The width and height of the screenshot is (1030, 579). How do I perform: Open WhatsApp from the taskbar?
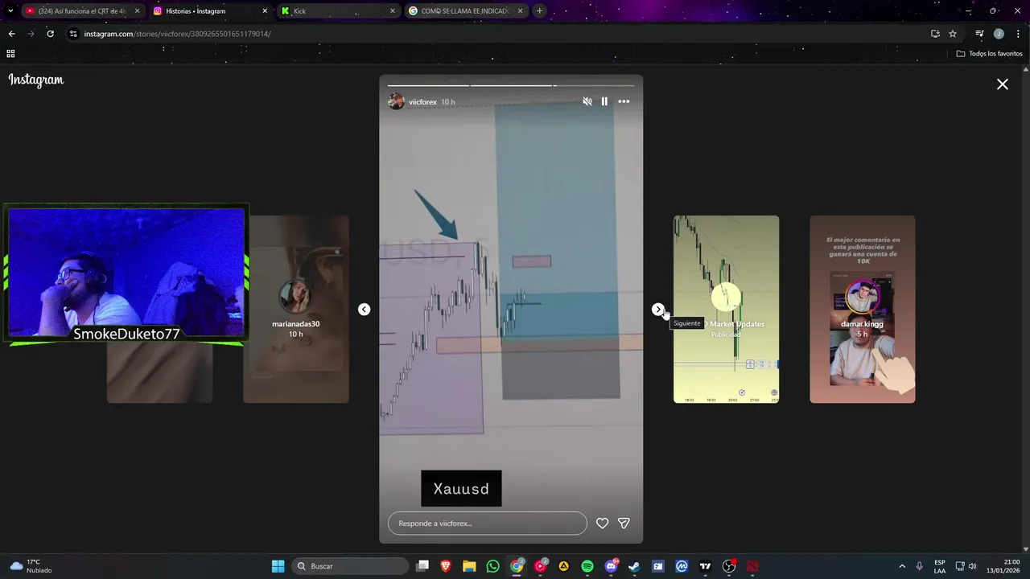pos(492,566)
